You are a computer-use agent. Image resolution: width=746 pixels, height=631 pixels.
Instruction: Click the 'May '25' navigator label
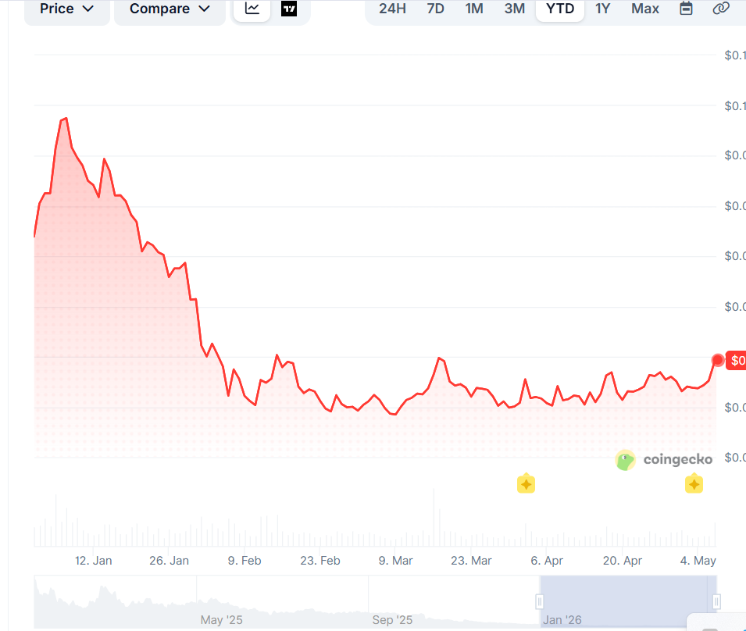coord(221,620)
